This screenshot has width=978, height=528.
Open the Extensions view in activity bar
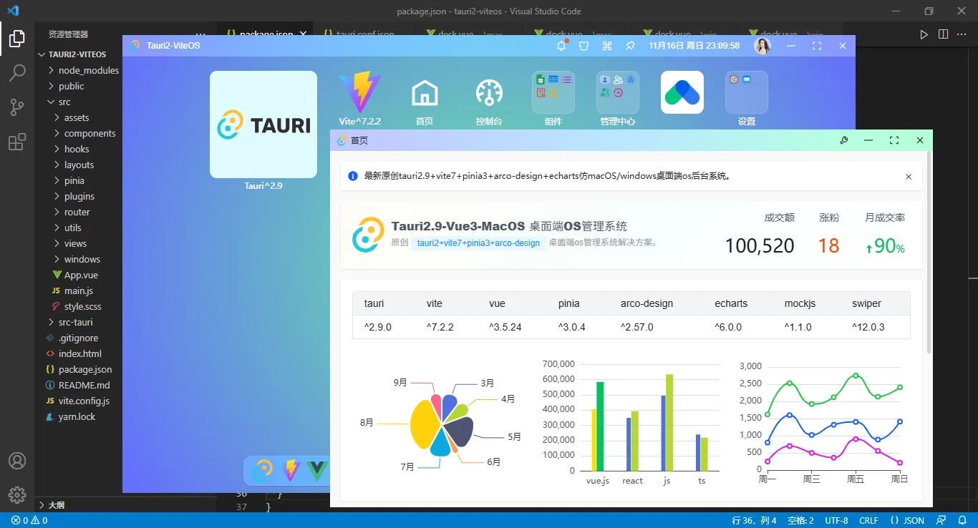click(17, 142)
